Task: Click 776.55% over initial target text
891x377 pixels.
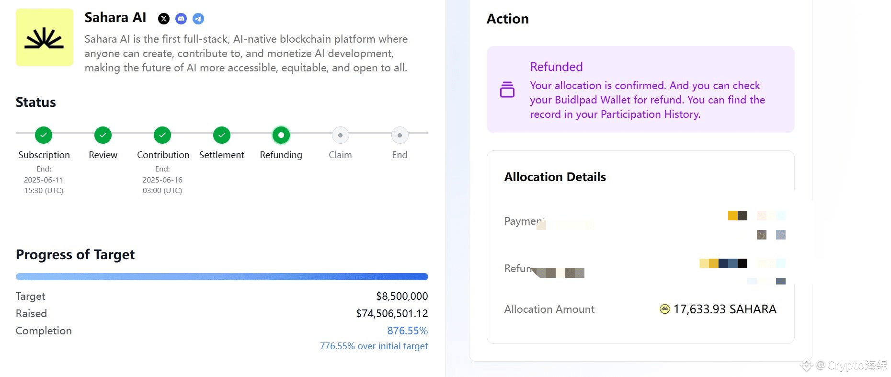Action: [x=374, y=346]
